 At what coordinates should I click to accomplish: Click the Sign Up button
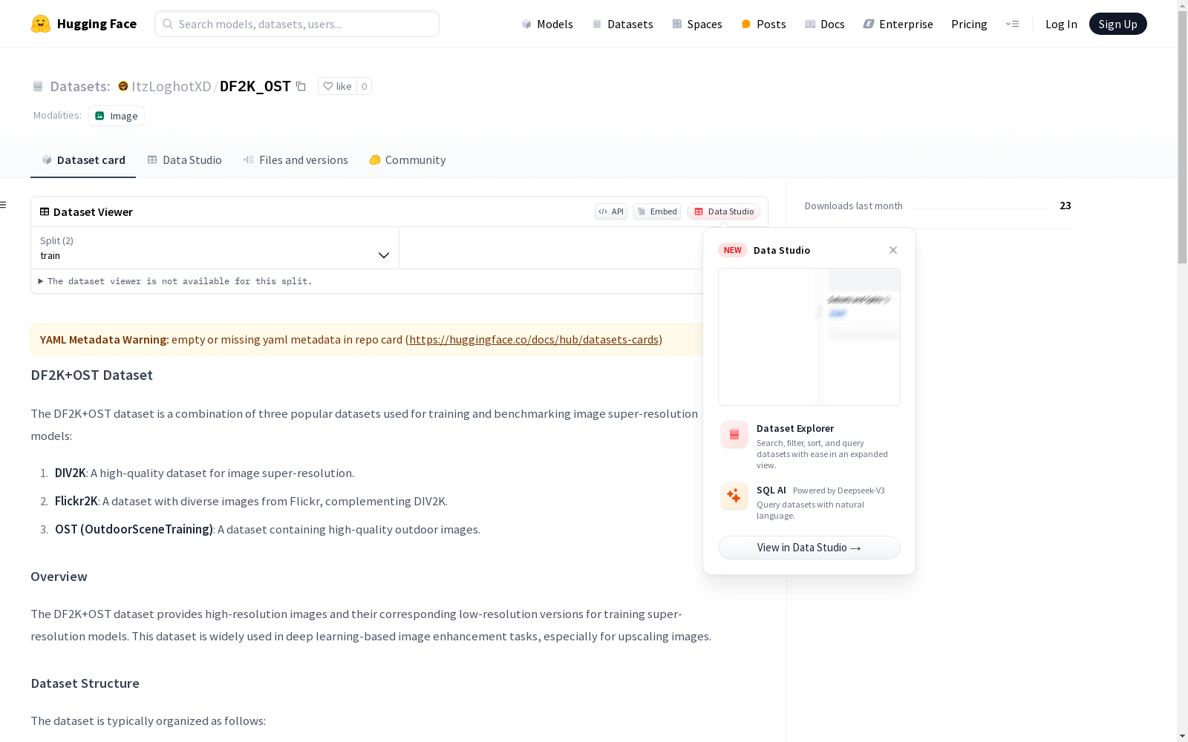pos(1117,24)
